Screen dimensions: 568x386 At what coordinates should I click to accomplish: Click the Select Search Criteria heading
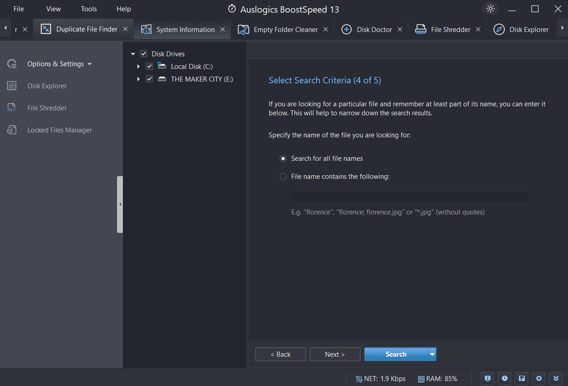coord(325,81)
